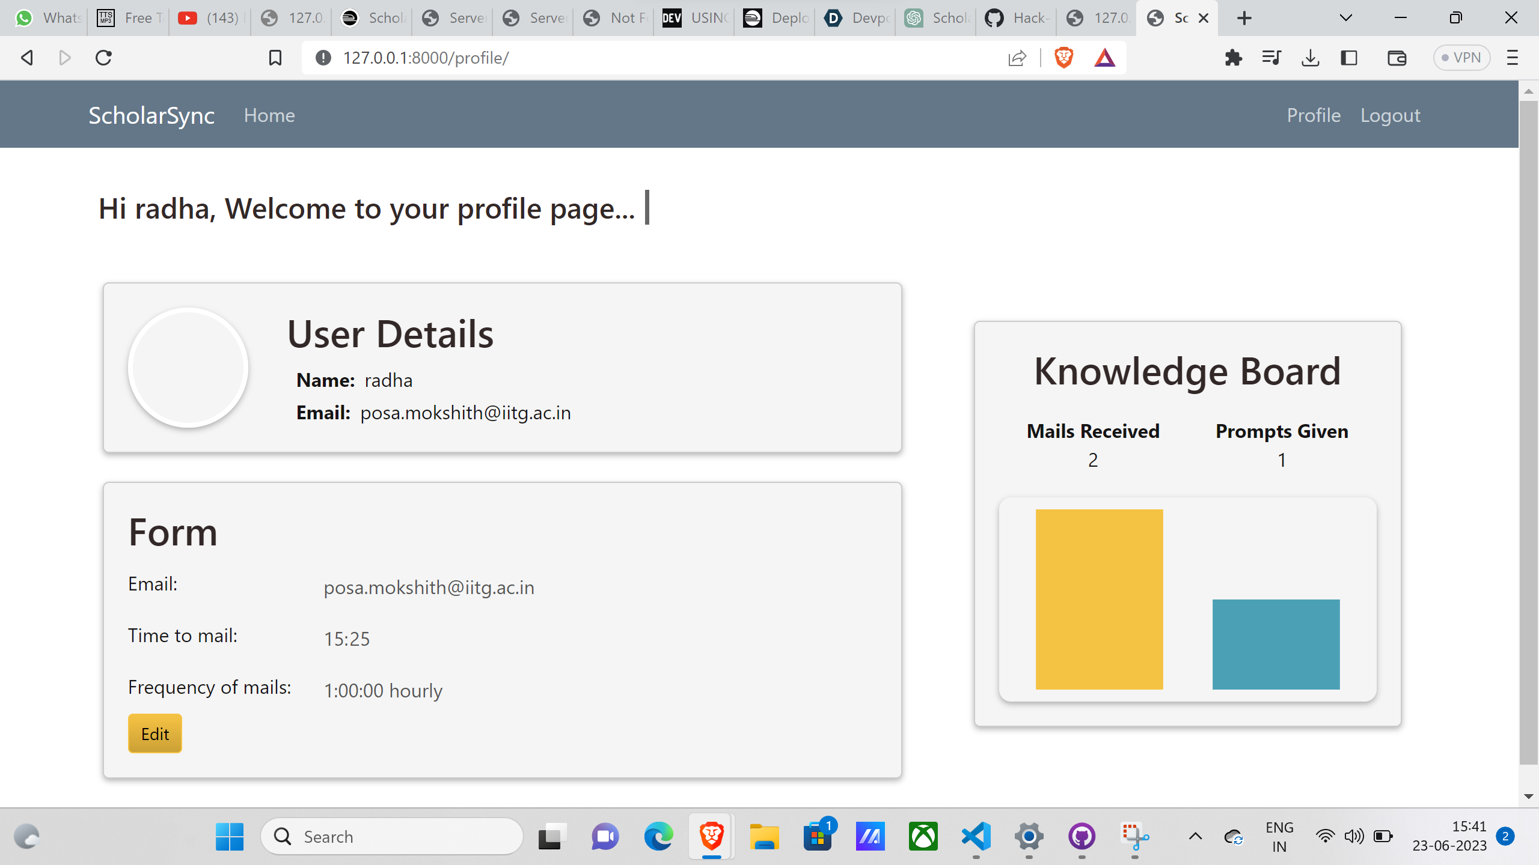Click the Logout link in navbar
Image resolution: width=1539 pixels, height=865 pixels.
click(1390, 115)
